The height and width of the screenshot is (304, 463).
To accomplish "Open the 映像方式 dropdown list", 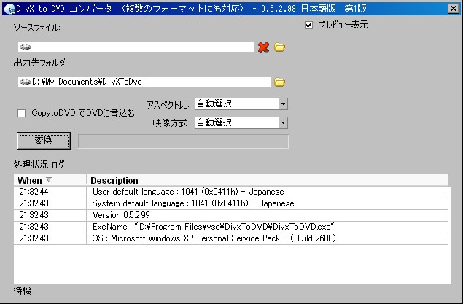I will [283, 122].
